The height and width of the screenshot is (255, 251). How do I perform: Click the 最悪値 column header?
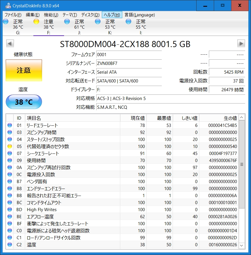[160, 118]
